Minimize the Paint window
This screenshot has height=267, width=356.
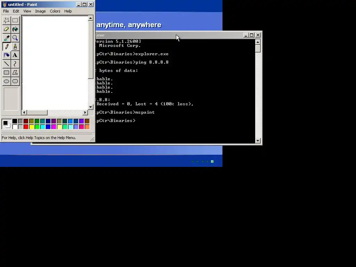coord(79,4)
